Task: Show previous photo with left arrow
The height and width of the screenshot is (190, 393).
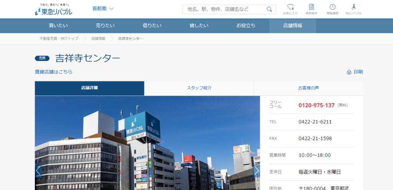Action: tap(38, 171)
